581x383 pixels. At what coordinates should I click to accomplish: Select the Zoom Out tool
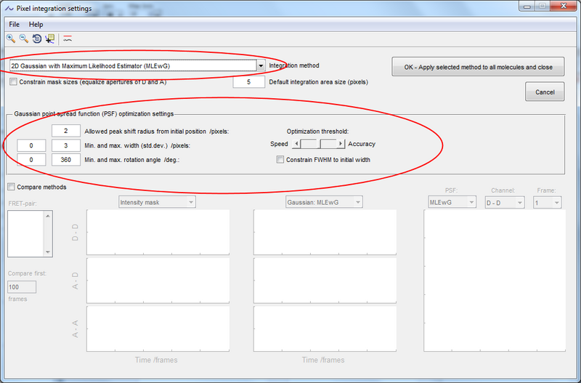point(24,39)
